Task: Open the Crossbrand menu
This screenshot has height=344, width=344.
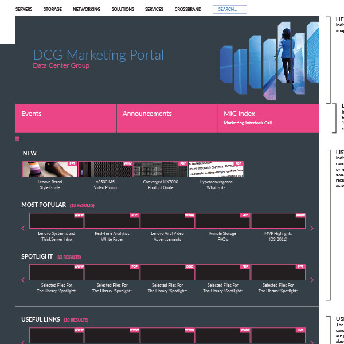Action: pyautogui.click(x=188, y=9)
